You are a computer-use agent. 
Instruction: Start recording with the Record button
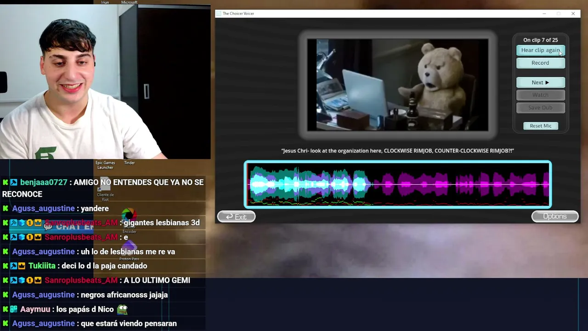tap(541, 63)
